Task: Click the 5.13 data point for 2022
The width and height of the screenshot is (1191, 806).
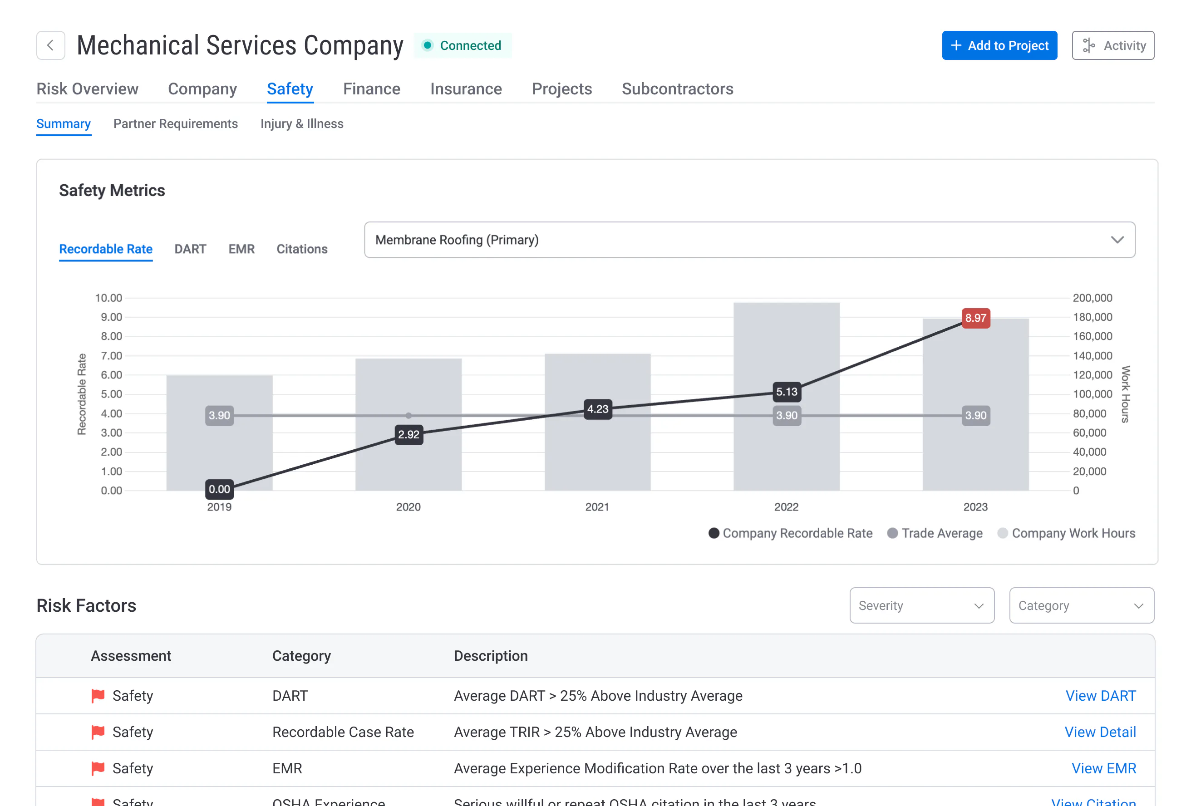Action: click(786, 392)
